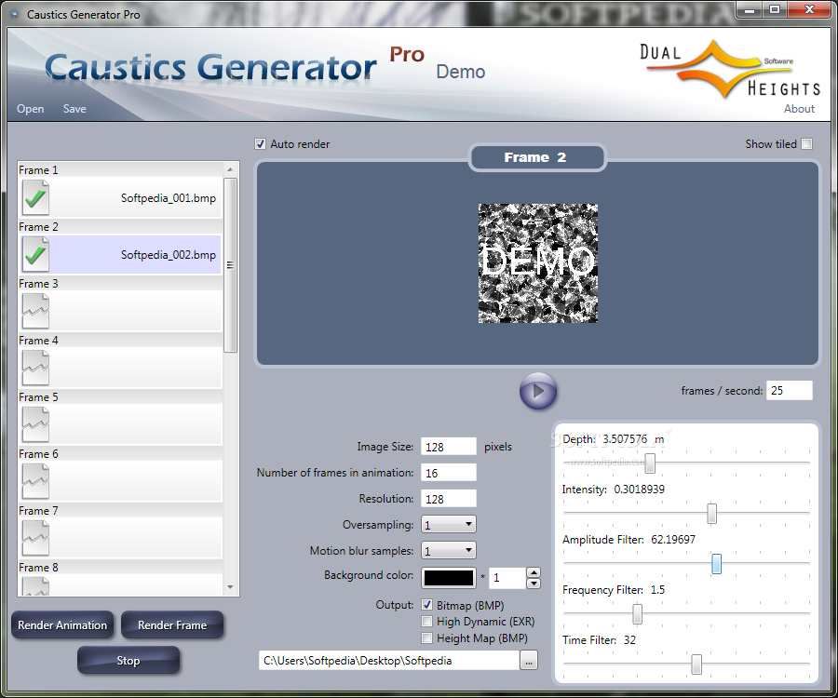Enable High Dynamic (EXR) output
This screenshot has width=838, height=698.
pos(427,621)
